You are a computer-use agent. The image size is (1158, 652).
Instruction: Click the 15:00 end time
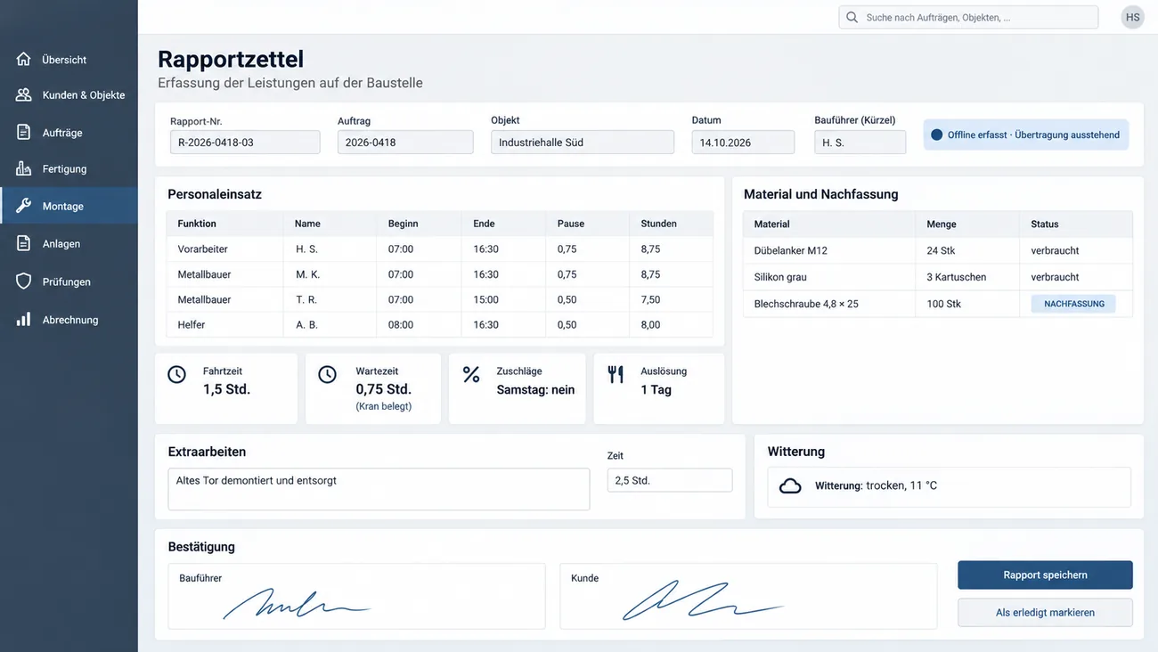coord(485,300)
